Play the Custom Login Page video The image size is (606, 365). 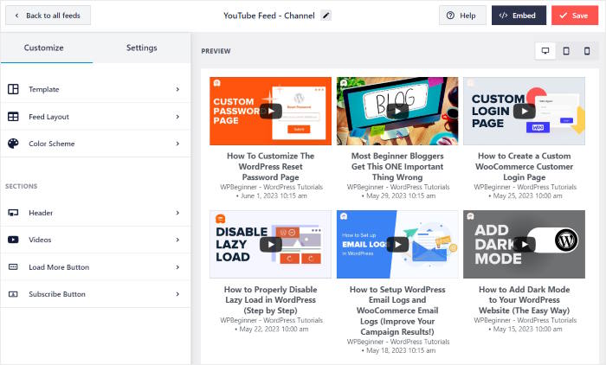coord(524,112)
